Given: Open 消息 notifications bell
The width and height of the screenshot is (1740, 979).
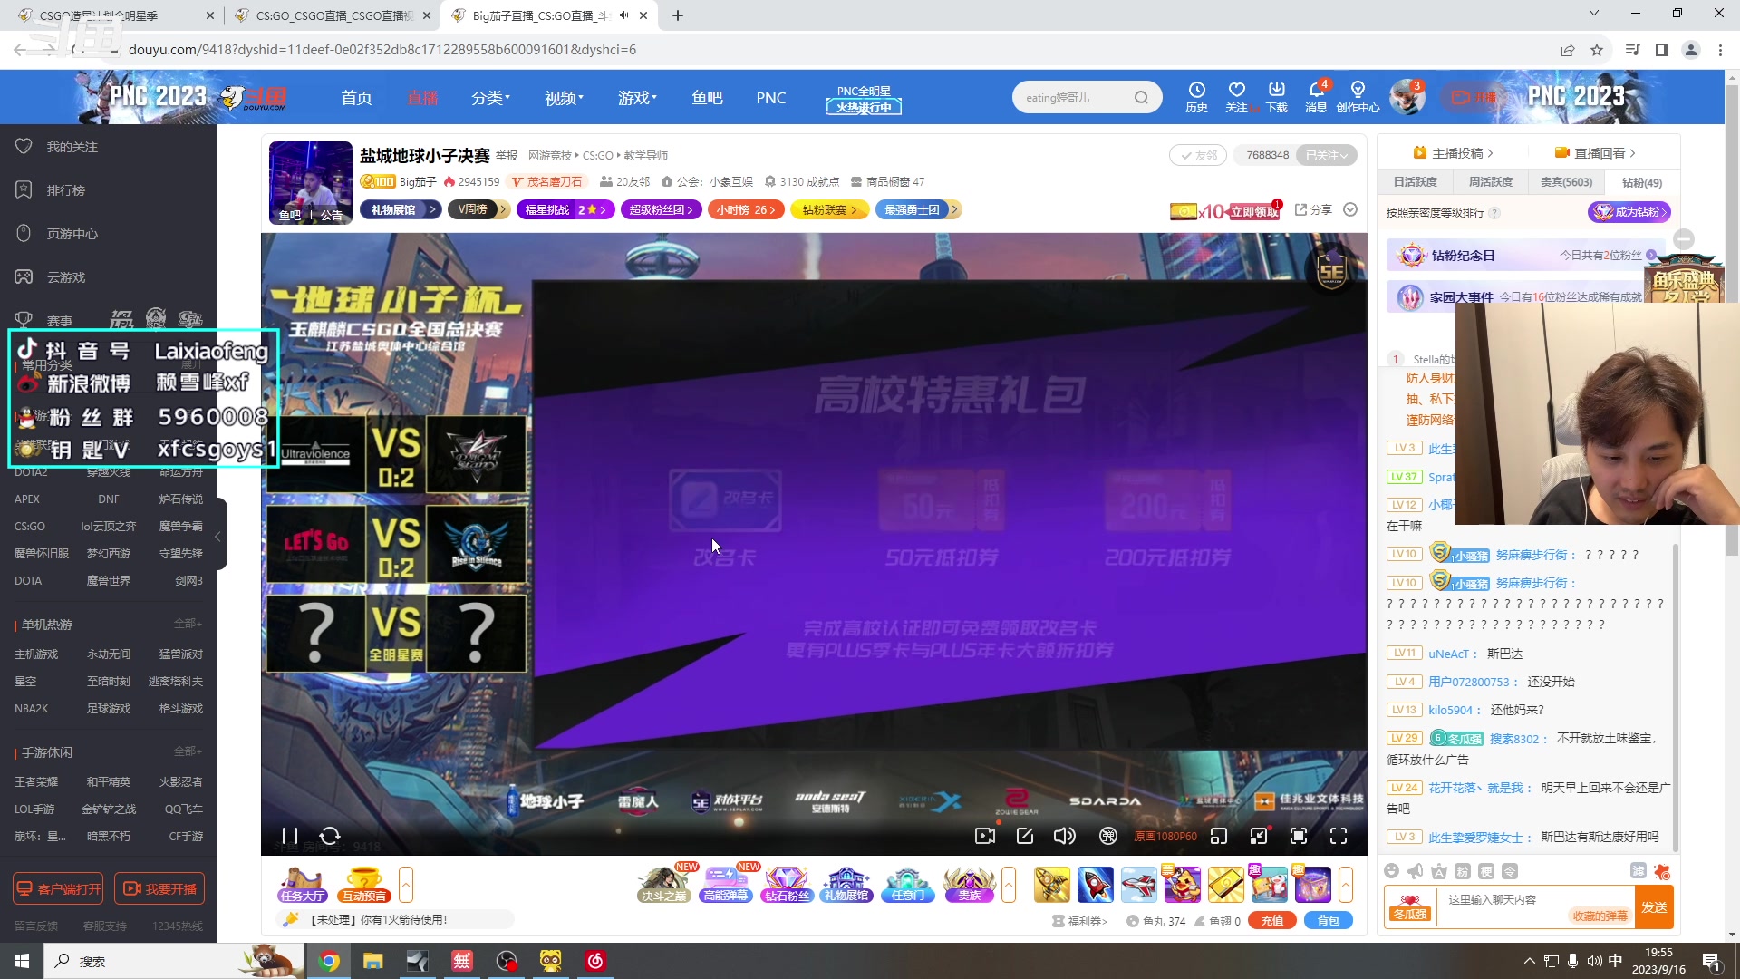Looking at the screenshot, I should pyautogui.click(x=1317, y=97).
